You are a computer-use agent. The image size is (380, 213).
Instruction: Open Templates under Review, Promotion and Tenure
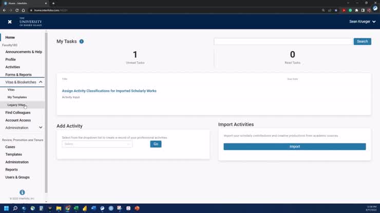click(x=13, y=155)
